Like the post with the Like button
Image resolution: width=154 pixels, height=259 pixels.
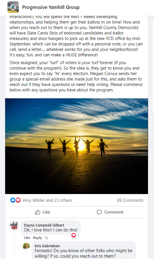pos(43,212)
